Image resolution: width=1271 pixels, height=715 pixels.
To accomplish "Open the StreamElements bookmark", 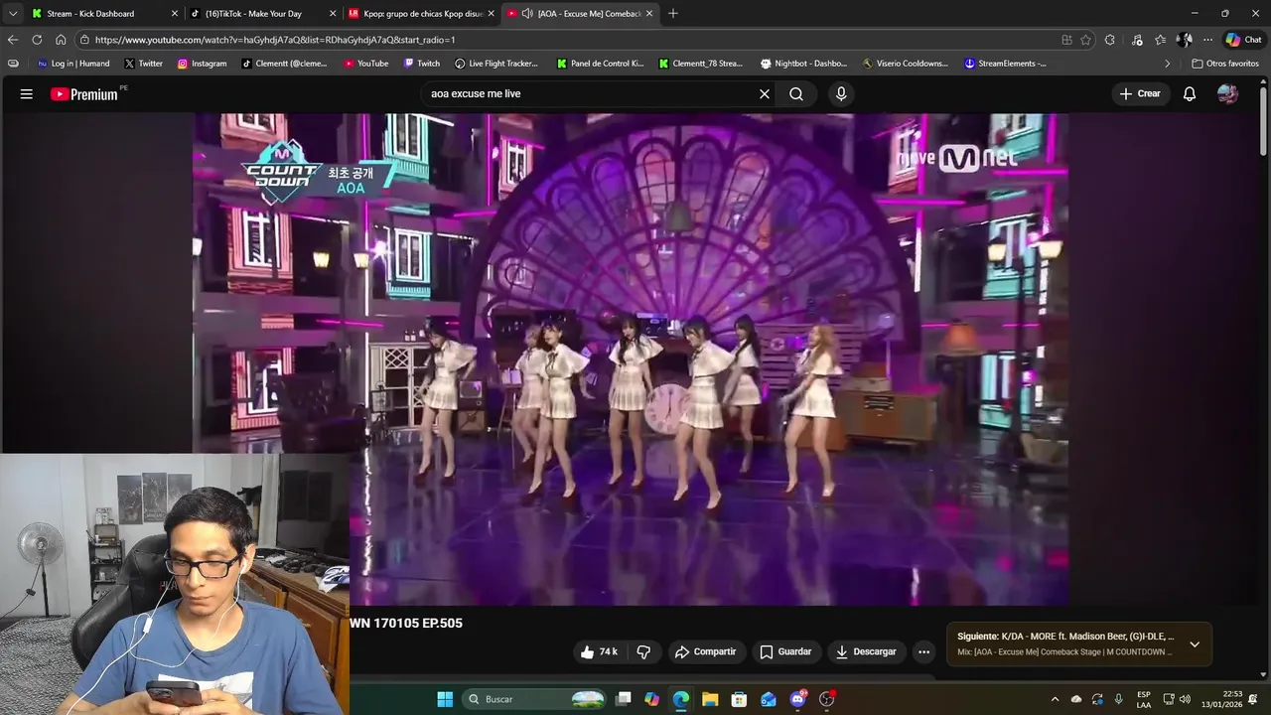I will click(1006, 64).
